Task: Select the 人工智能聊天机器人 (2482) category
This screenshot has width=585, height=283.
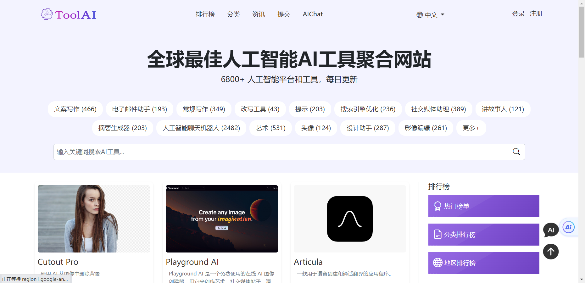Action: coord(201,128)
